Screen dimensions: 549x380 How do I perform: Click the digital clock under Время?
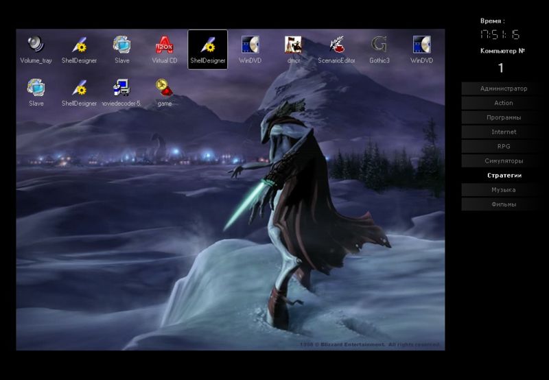[500, 35]
